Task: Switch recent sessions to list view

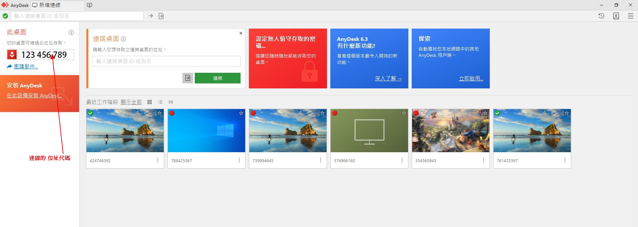Action: pyautogui.click(x=160, y=102)
